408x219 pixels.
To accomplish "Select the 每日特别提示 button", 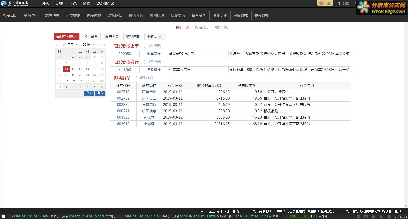I will click(67, 36).
